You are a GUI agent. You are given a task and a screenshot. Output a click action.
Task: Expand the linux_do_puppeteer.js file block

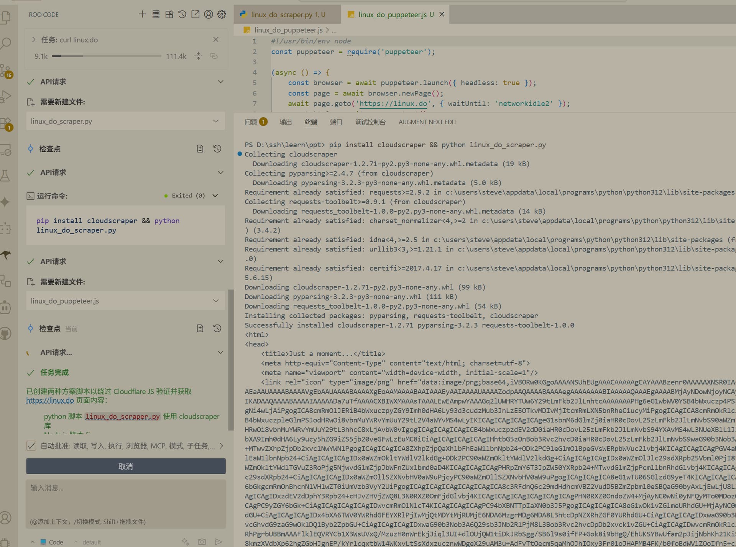point(125,301)
